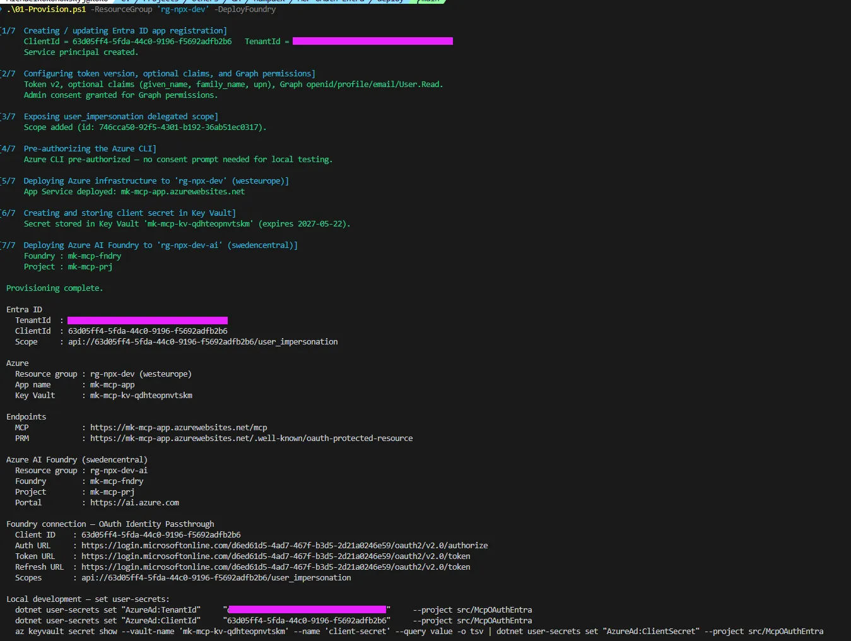
Task: Click 'rg-npx-dev (westeurope)' resource group value
Action: (141, 374)
